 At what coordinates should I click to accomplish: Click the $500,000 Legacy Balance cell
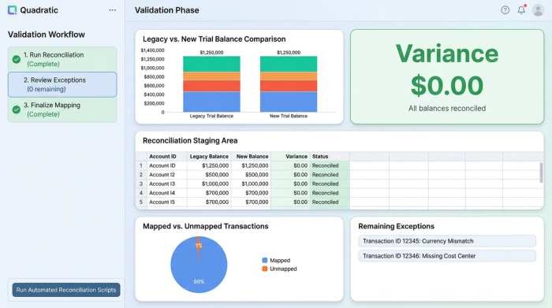click(x=209, y=175)
